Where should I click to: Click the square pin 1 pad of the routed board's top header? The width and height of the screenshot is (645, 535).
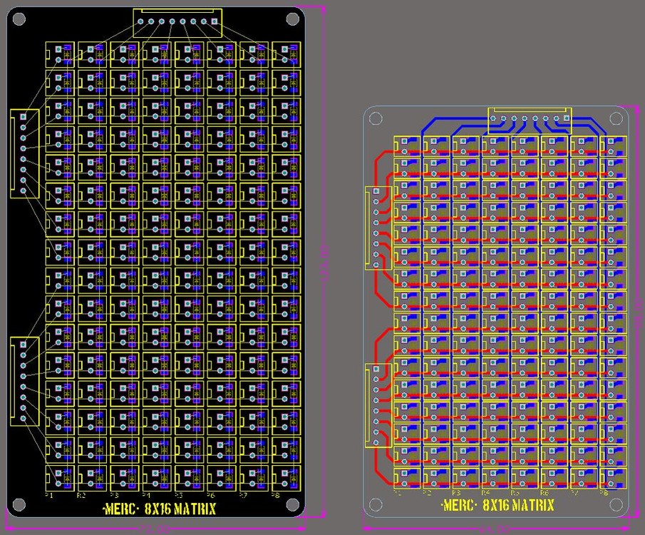(x=567, y=118)
